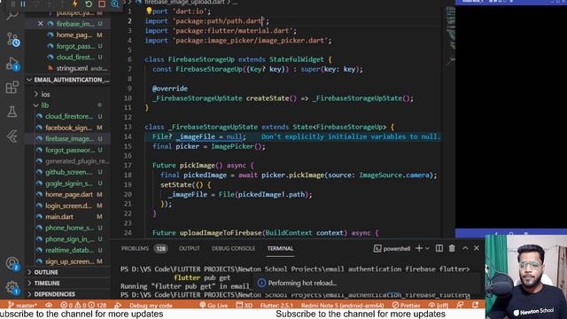Click errors and warnings count in status bar
This screenshot has width=567, height=319.
(x=83, y=305)
